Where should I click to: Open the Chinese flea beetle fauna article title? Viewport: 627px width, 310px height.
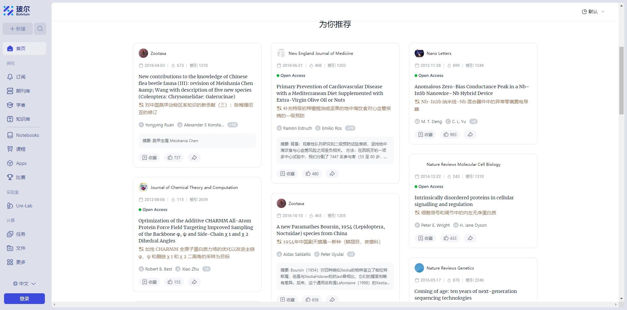point(196,87)
